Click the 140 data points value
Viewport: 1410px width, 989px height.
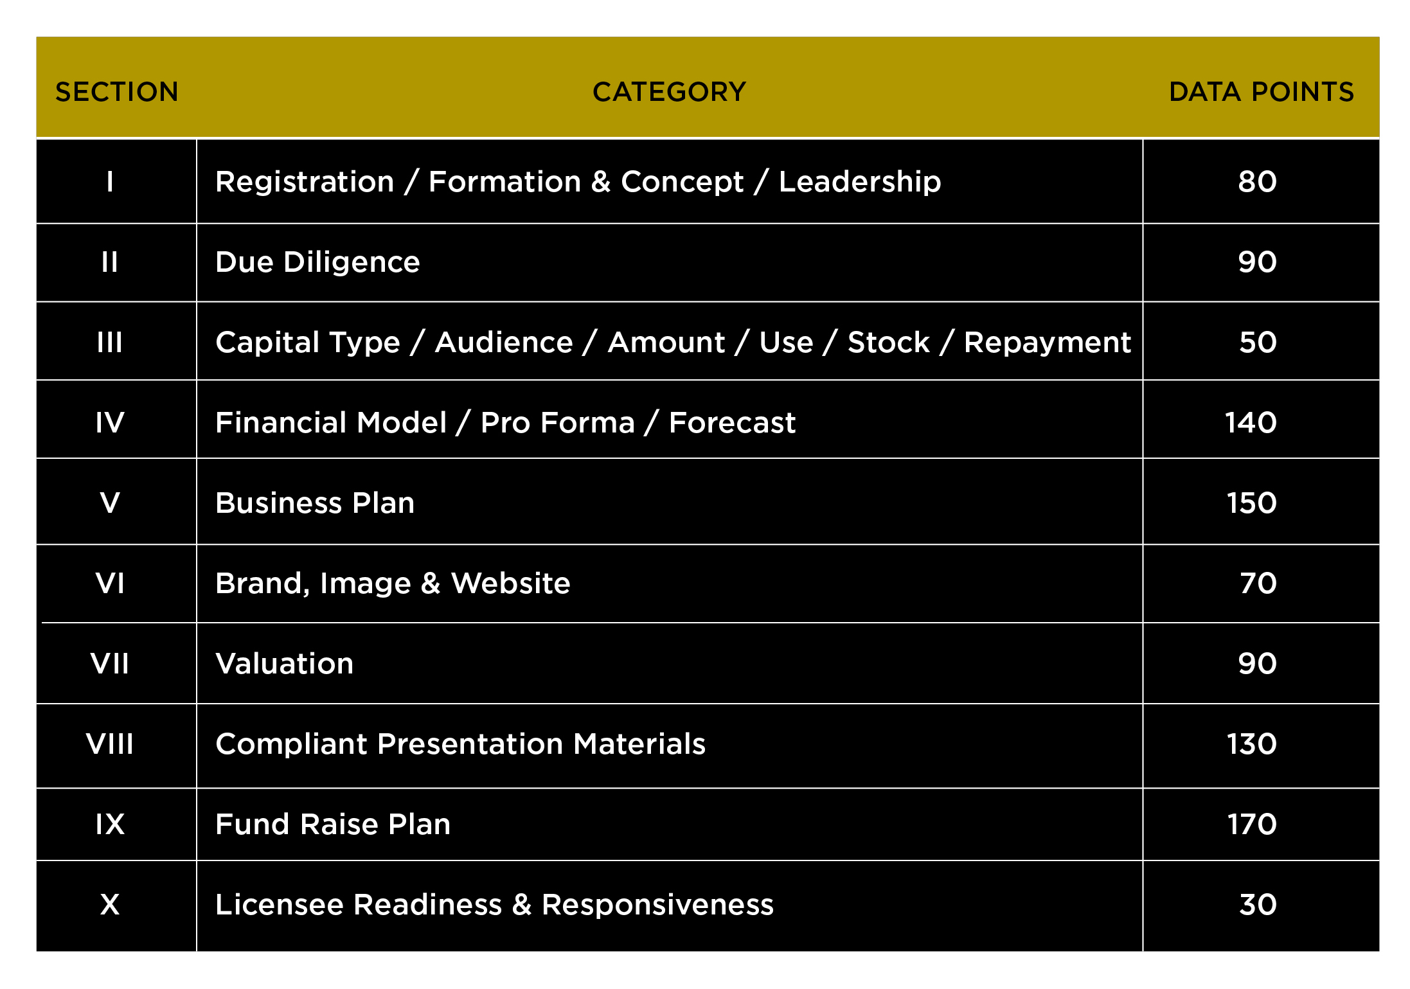pyautogui.click(x=1251, y=423)
